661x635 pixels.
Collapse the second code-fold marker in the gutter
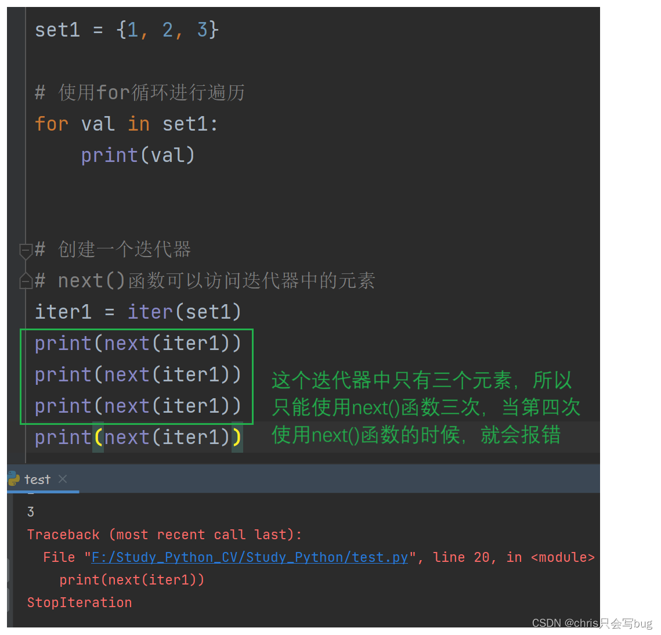(26, 282)
